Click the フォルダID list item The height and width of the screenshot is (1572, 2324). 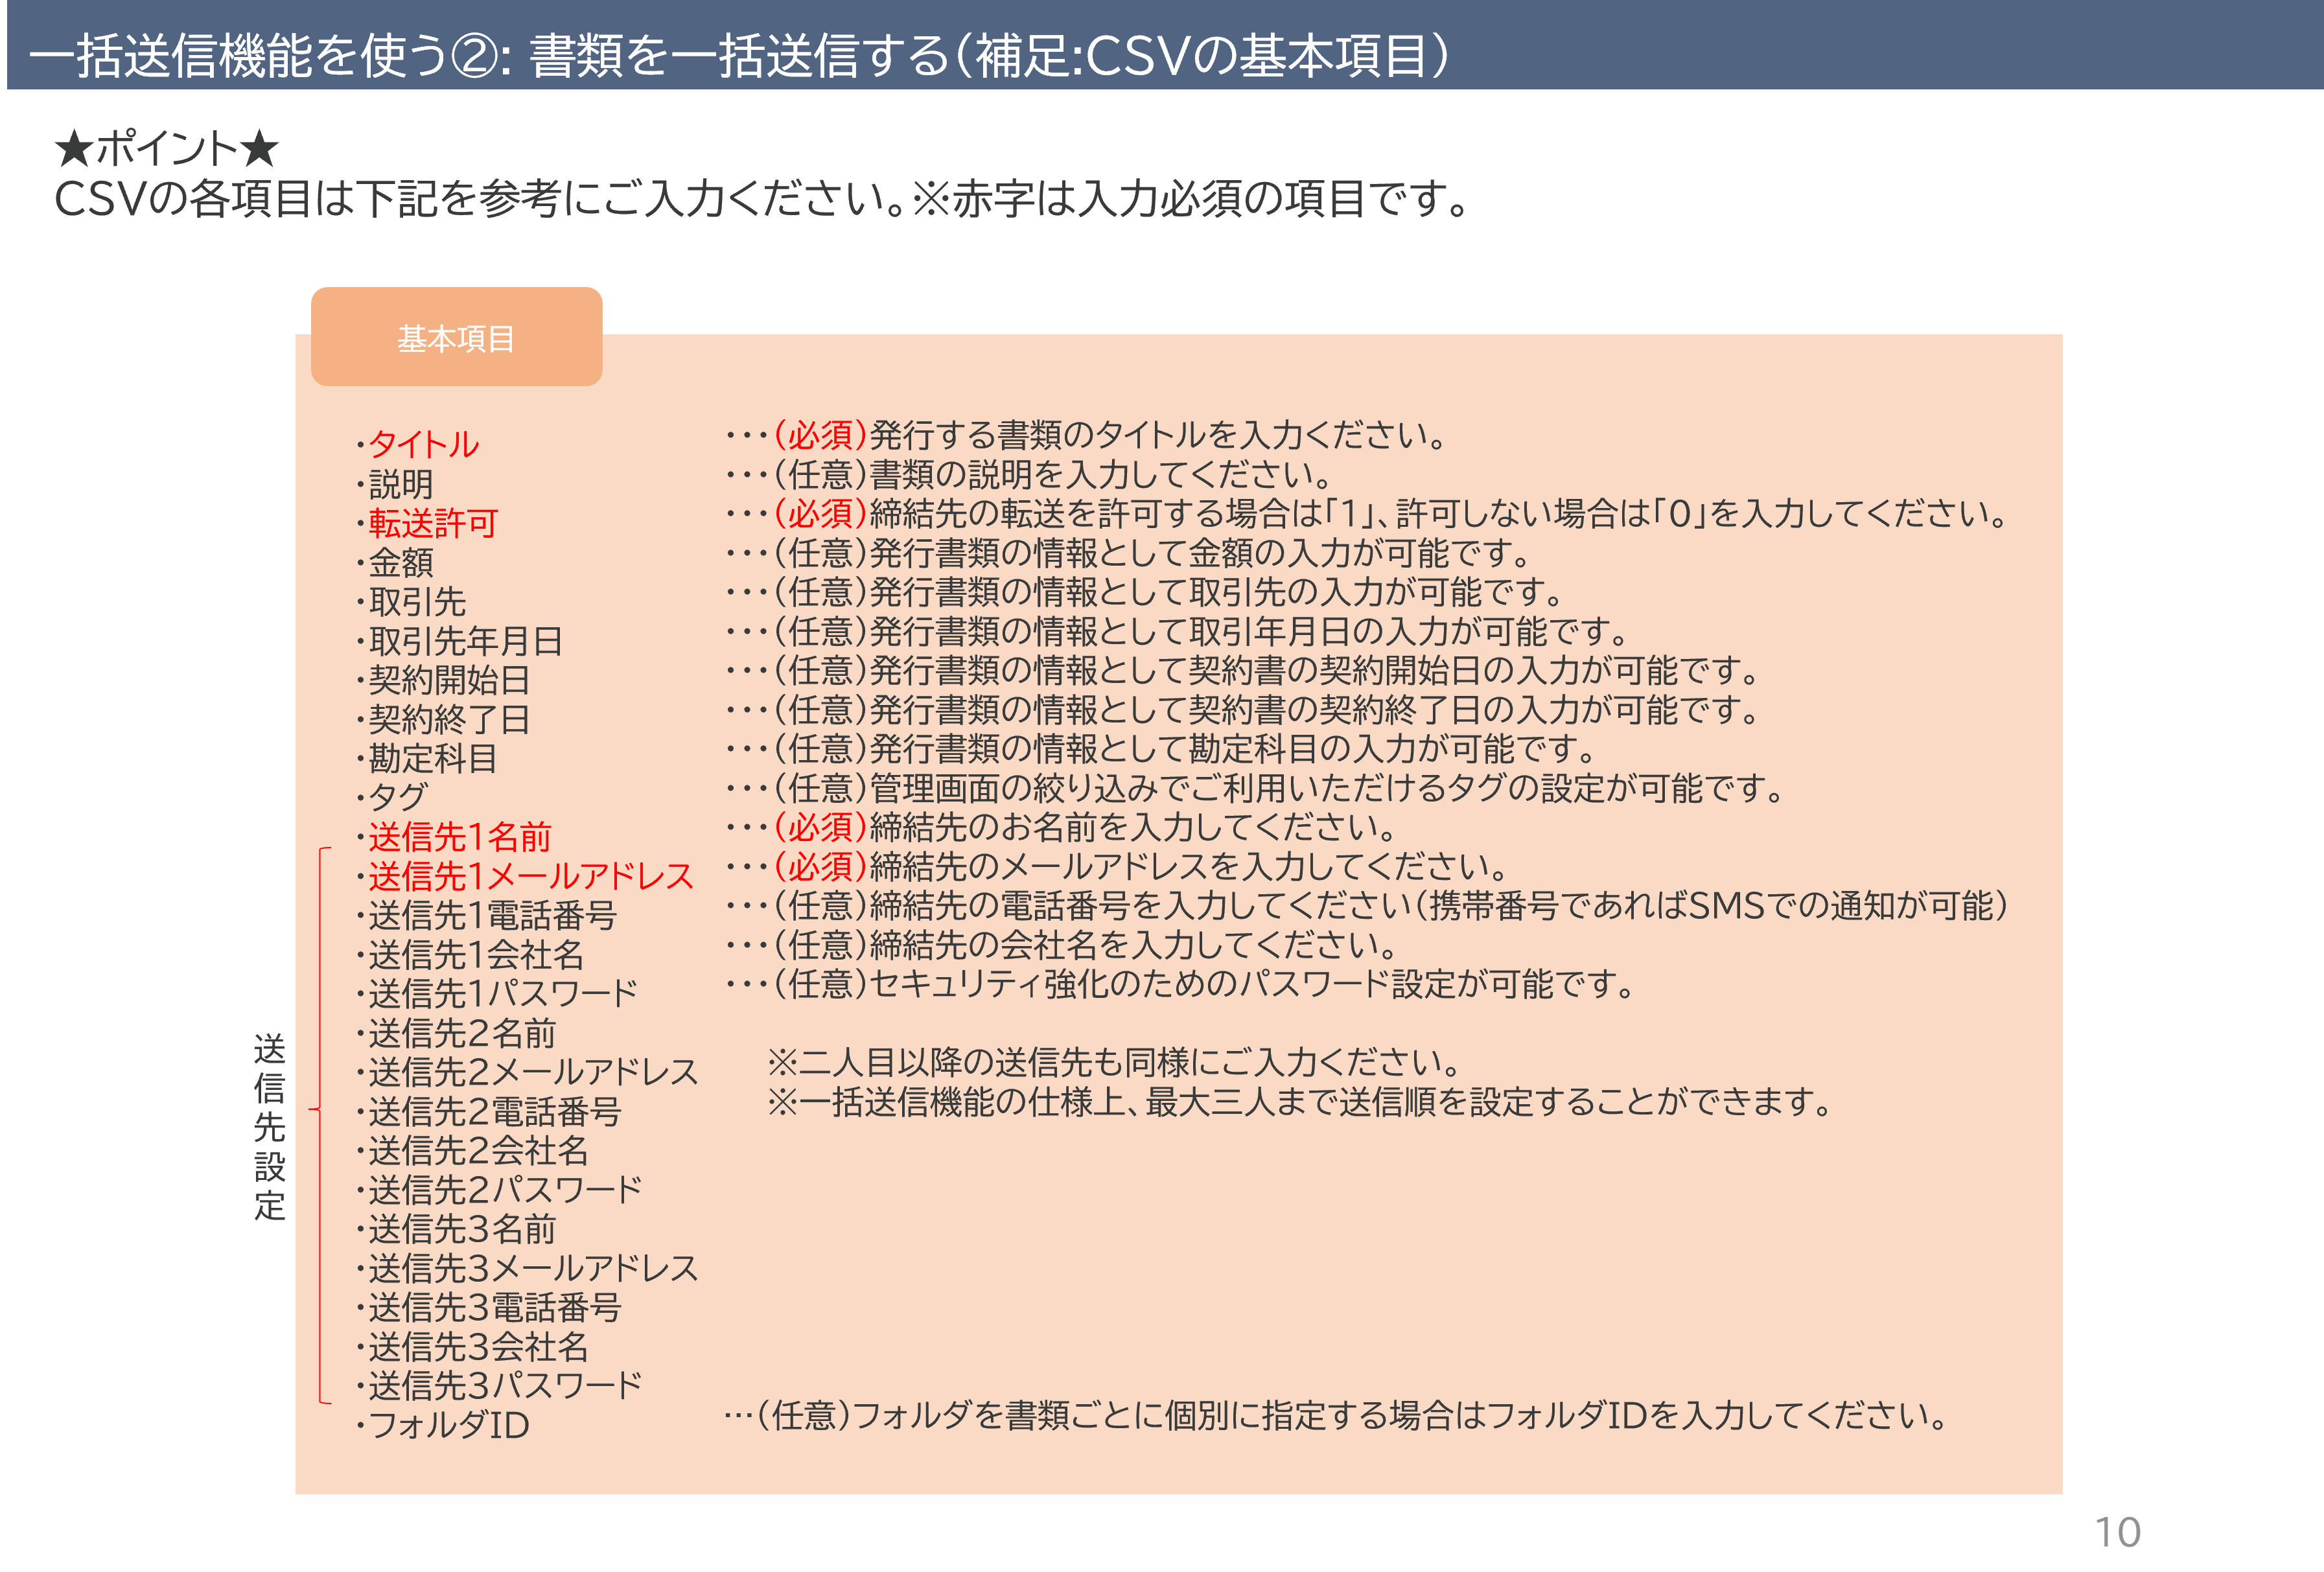(x=448, y=1425)
